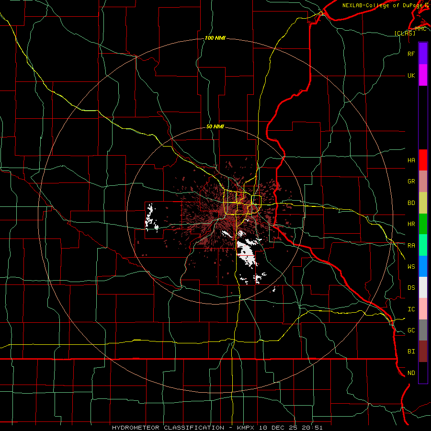Click the "WS" legend label
The height and width of the screenshot is (431, 431).
pos(411,266)
